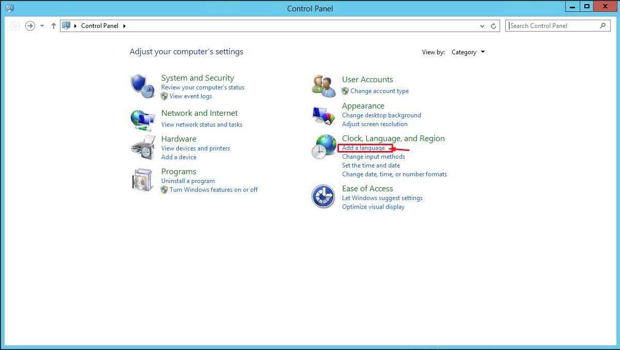Screen dimensions: 620x350
Task: Open User Accounts category heading
Action: pyautogui.click(x=367, y=80)
